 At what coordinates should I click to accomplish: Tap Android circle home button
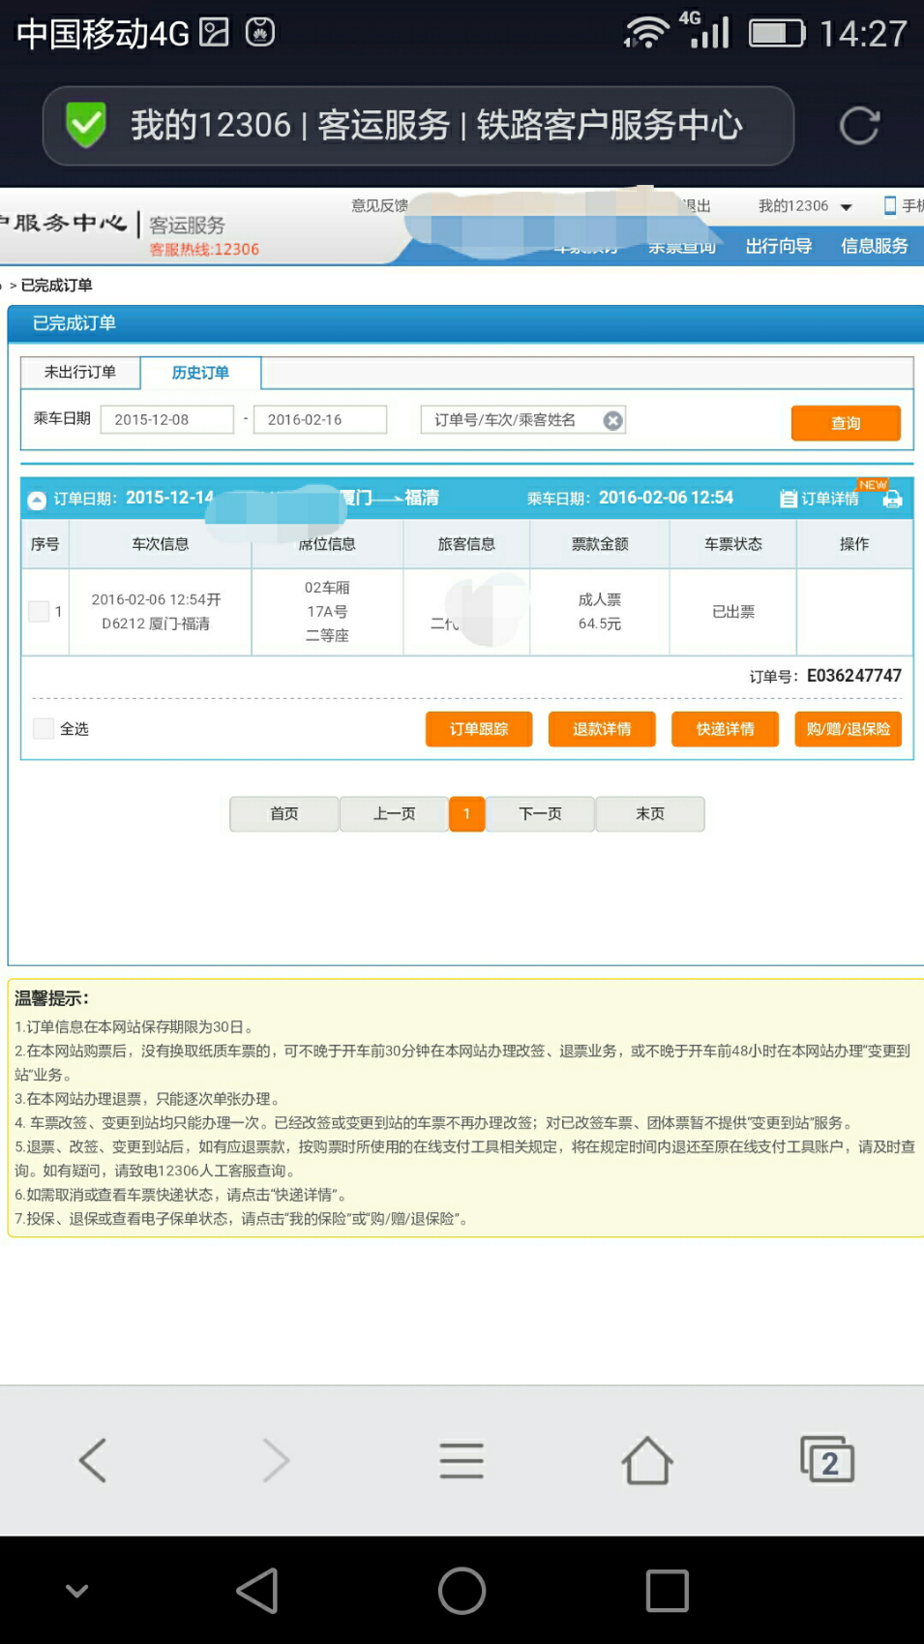pos(462,1591)
